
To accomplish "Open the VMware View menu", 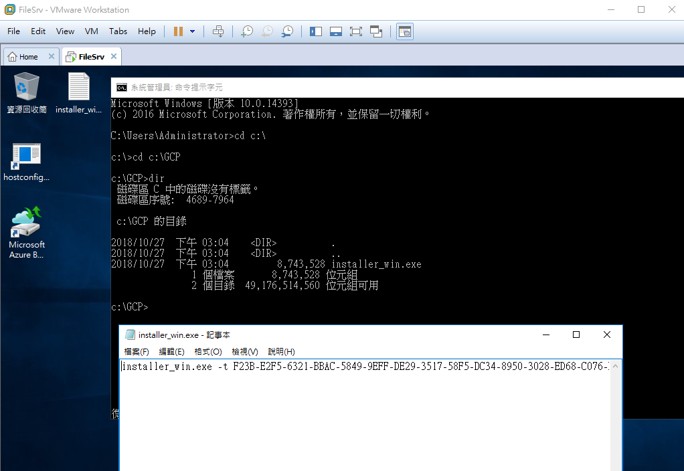I will (65, 31).
